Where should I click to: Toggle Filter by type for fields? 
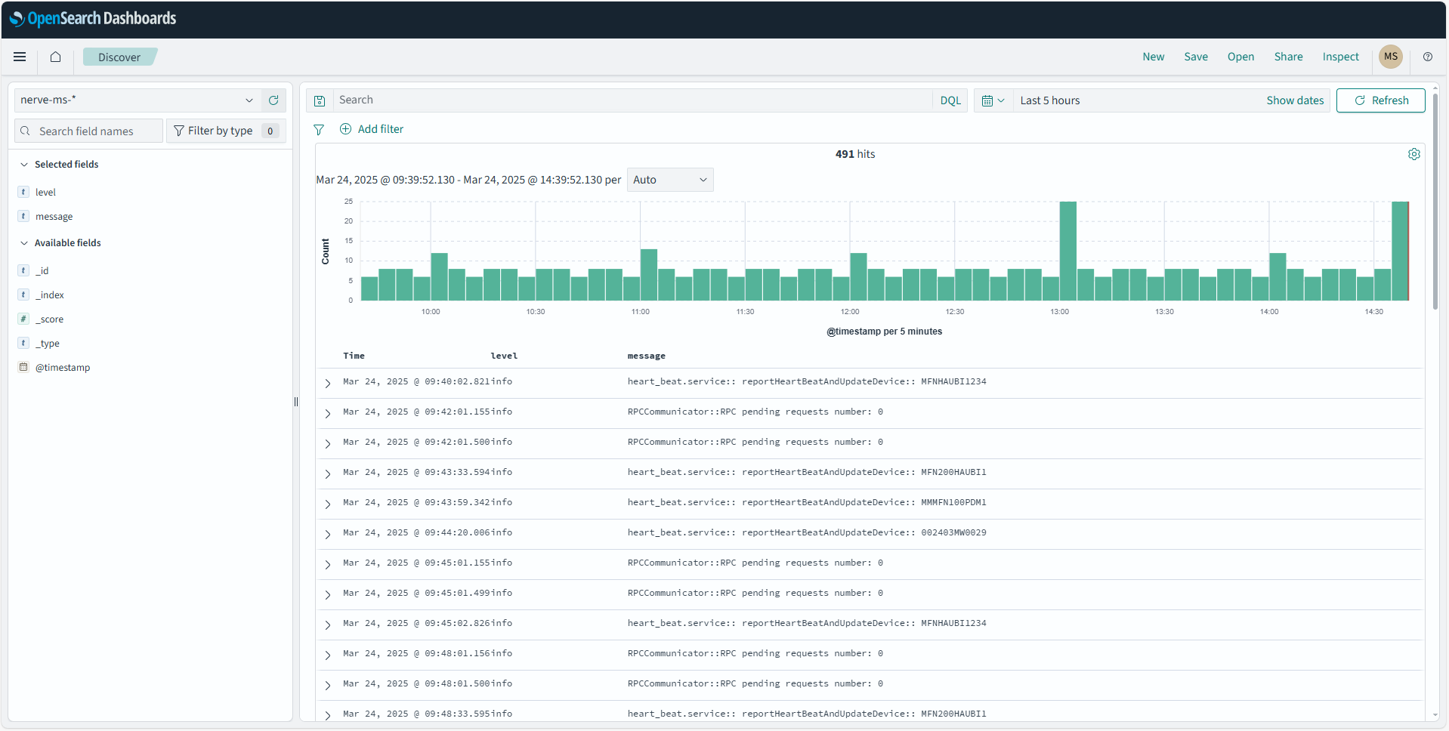(219, 130)
